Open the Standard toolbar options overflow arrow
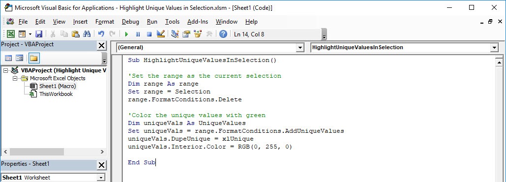 click(x=325, y=34)
